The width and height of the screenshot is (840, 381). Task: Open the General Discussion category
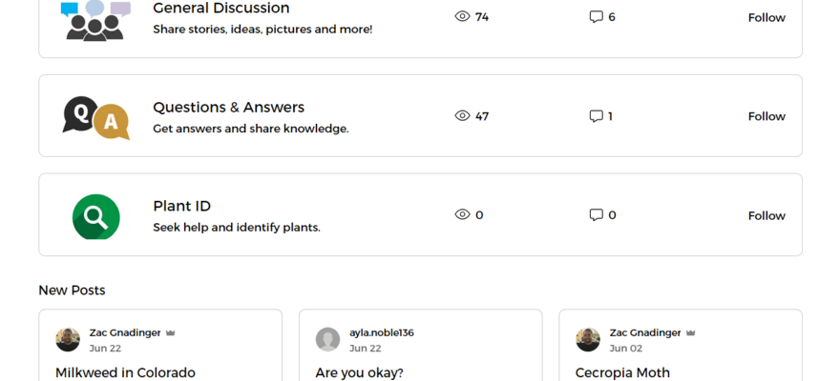[220, 9]
